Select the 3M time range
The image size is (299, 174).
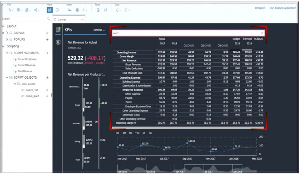tap(124, 133)
